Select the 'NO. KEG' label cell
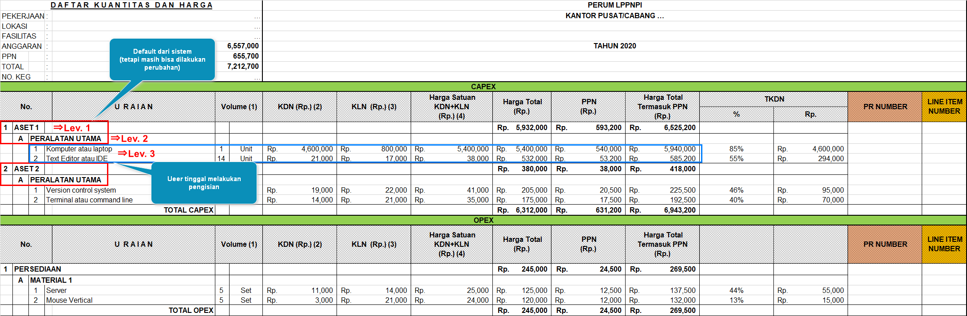Screen dimensions: 967x316 pyautogui.click(x=16, y=77)
